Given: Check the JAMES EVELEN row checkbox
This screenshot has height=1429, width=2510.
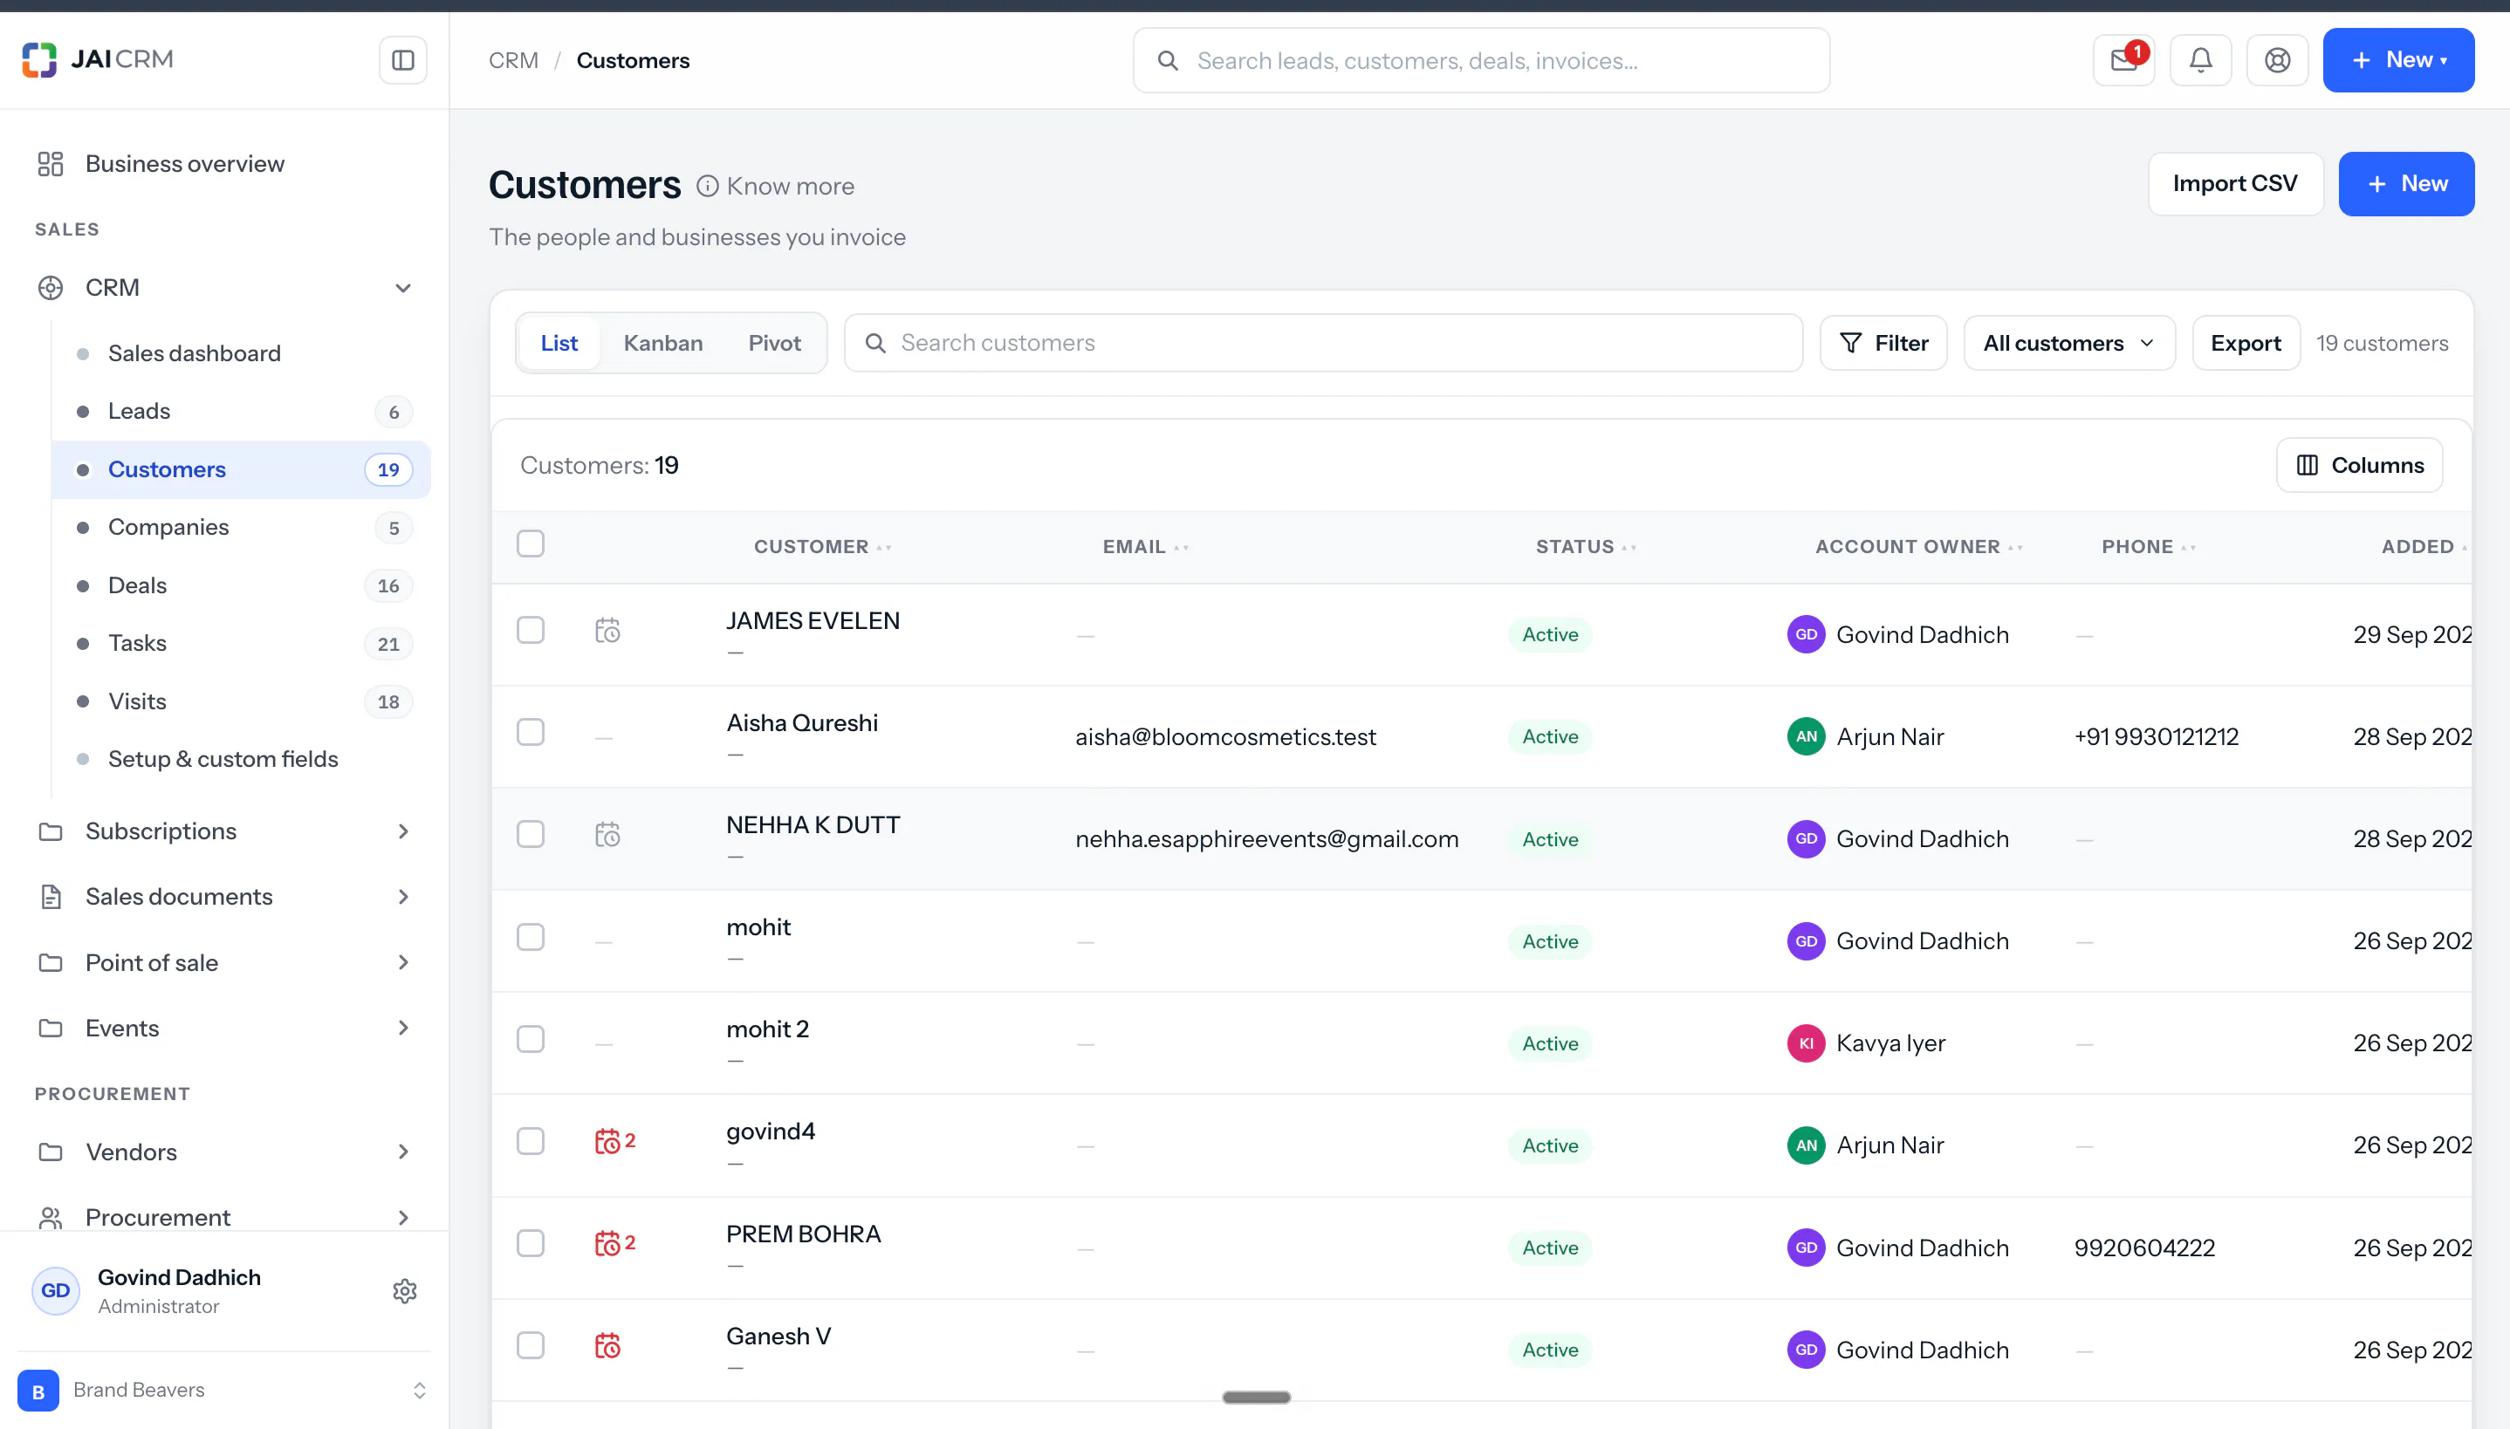Looking at the screenshot, I should [530, 630].
